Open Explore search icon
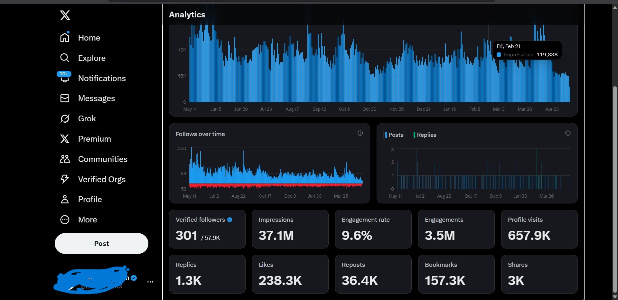 [65, 58]
